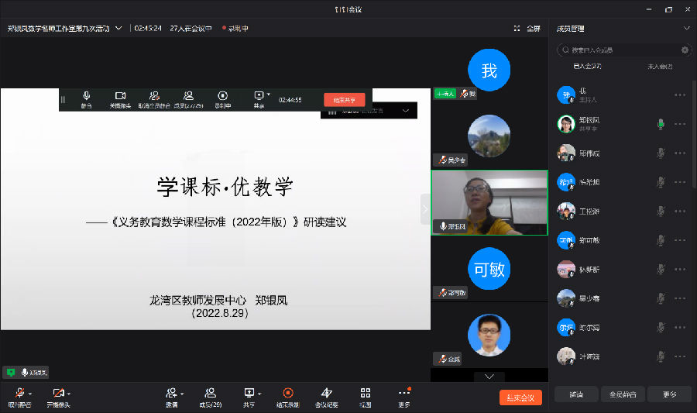Open the 更多 three-dots icon in bottom toolbar

point(403,394)
